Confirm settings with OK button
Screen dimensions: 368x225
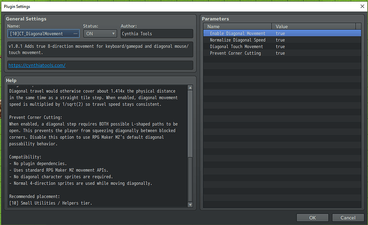click(x=313, y=218)
